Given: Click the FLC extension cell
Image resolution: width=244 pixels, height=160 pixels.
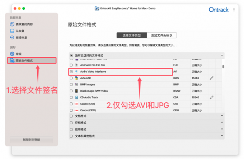Looking at the screenshot, I should pyautogui.click(x=175, y=65).
